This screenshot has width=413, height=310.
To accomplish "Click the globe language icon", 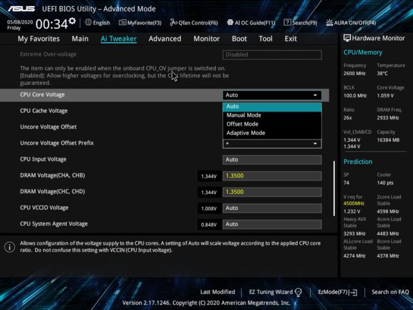I will point(88,23).
